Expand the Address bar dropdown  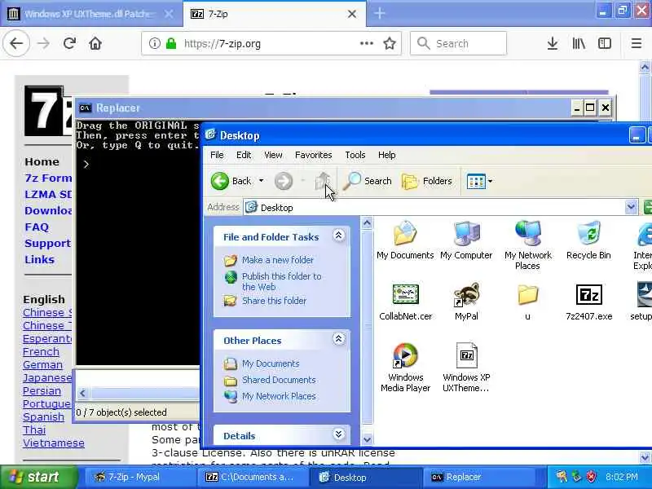pyautogui.click(x=631, y=207)
